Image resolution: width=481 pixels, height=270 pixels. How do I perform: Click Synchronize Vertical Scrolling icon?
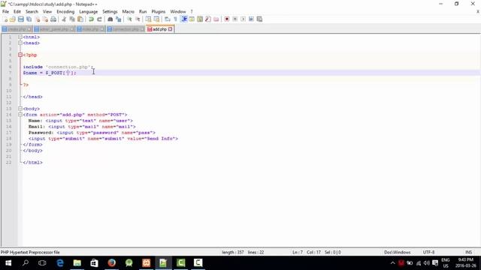149,19
